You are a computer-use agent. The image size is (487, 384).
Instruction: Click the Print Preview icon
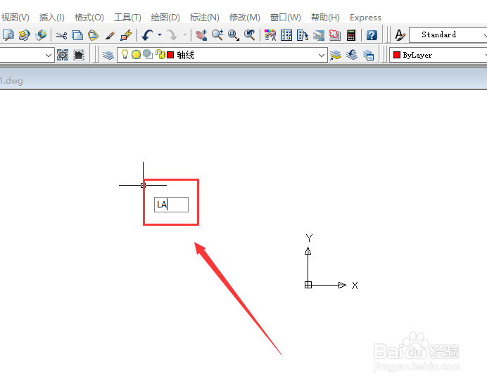[x=8, y=35]
